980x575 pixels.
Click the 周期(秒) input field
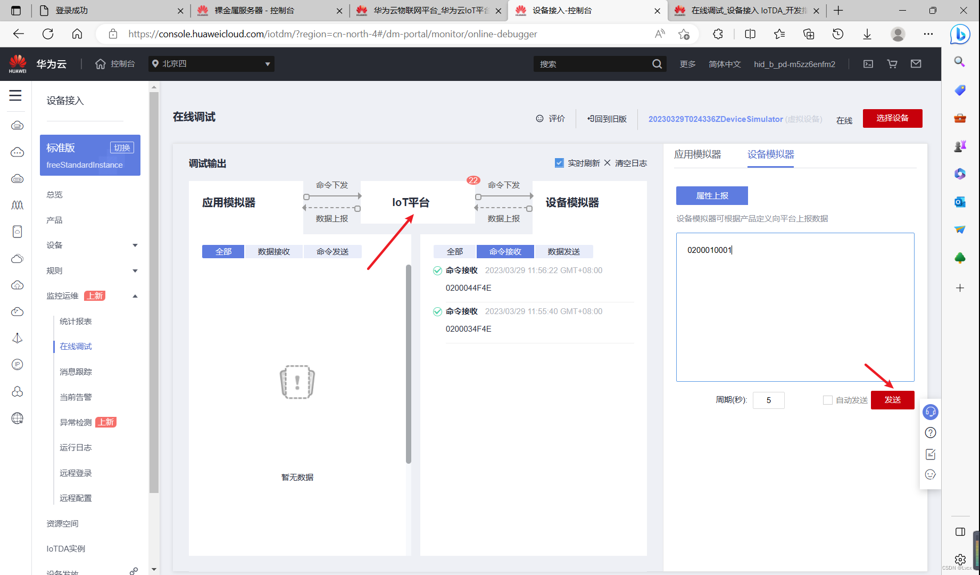(x=769, y=400)
